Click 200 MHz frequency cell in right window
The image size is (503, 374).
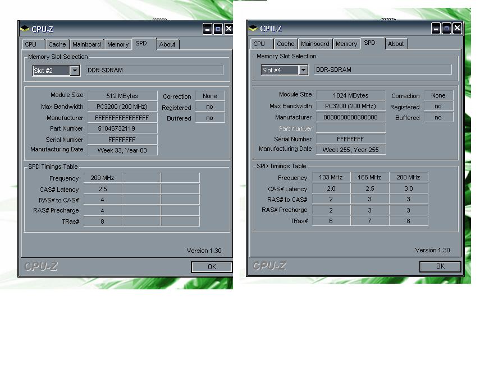click(408, 177)
